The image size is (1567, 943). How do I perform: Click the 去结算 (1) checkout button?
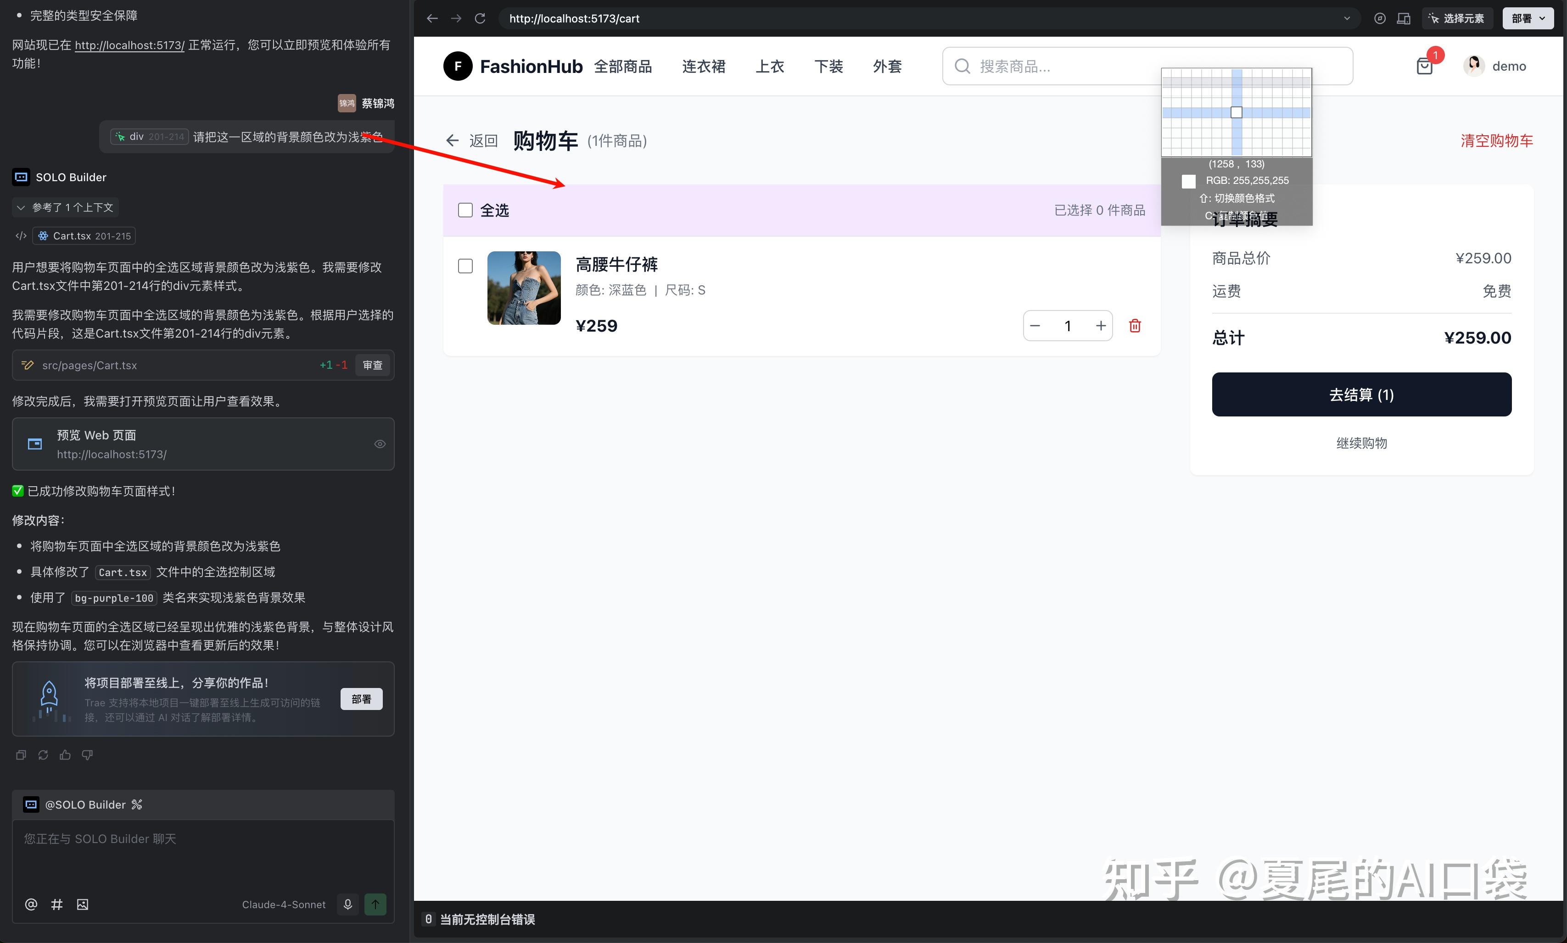(1361, 394)
